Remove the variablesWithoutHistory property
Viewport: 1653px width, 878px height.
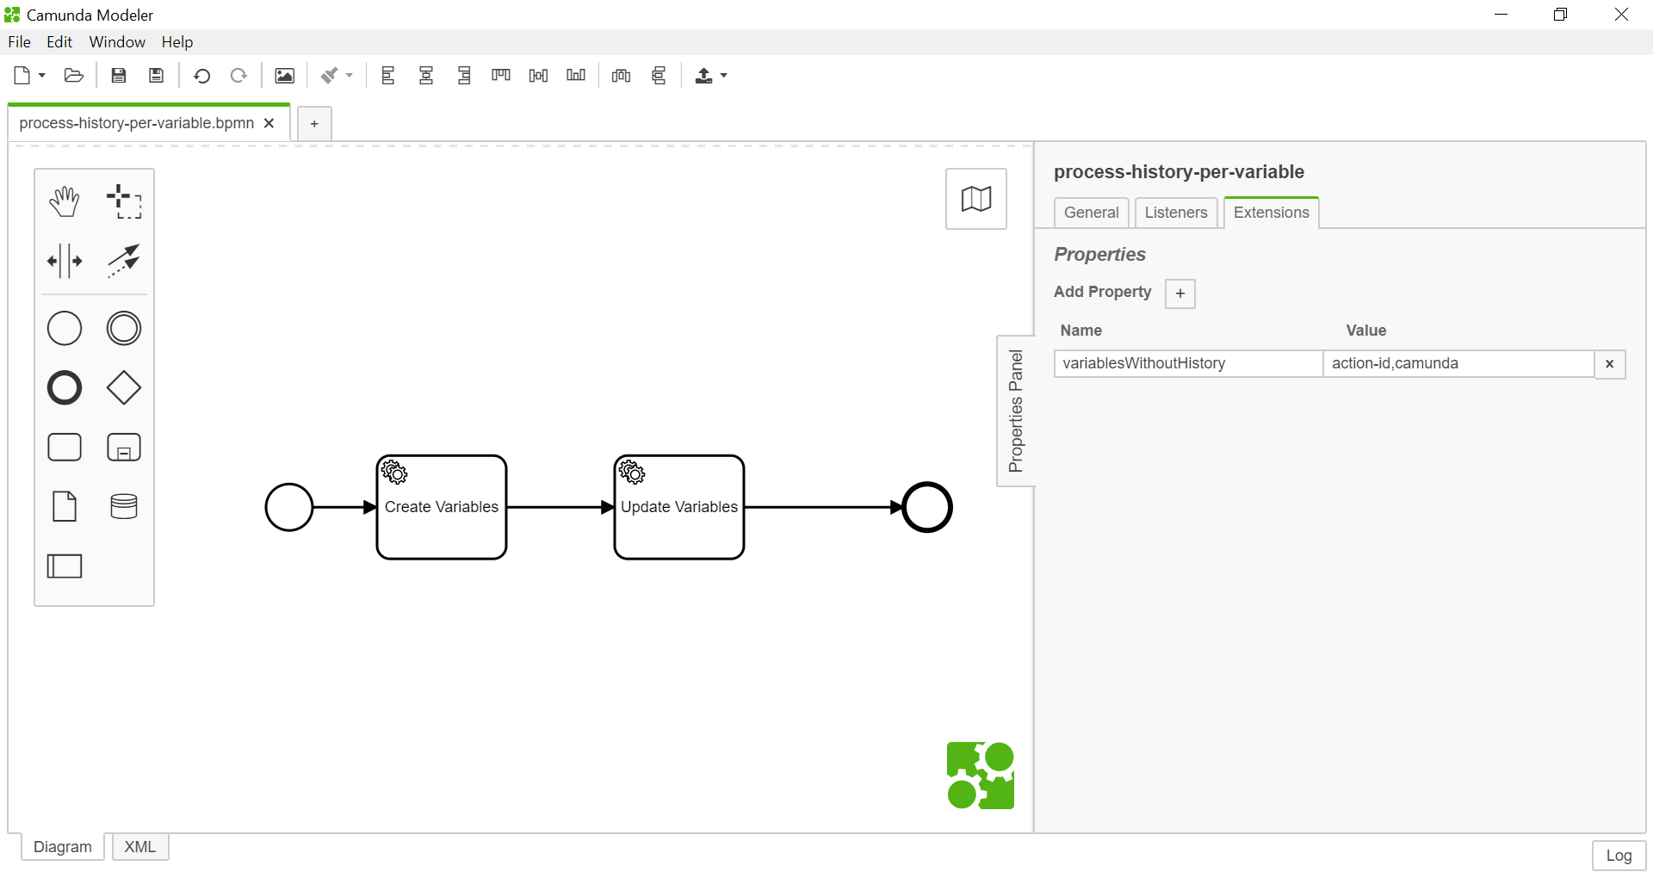pos(1610,364)
